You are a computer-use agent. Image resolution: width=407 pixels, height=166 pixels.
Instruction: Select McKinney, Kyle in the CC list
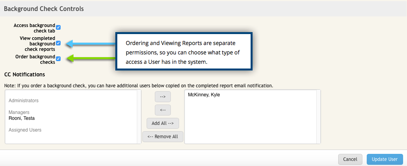204,95
